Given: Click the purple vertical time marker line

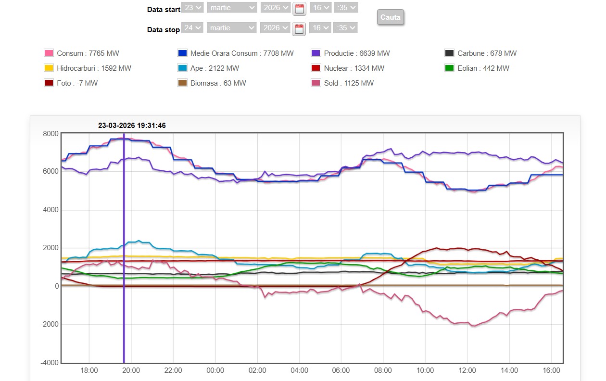Looking at the screenshot, I should point(124,241).
